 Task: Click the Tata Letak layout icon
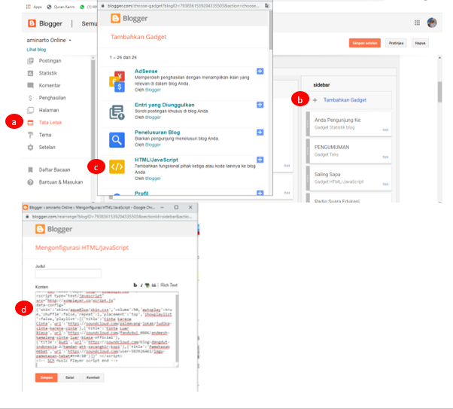click(x=30, y=123)
